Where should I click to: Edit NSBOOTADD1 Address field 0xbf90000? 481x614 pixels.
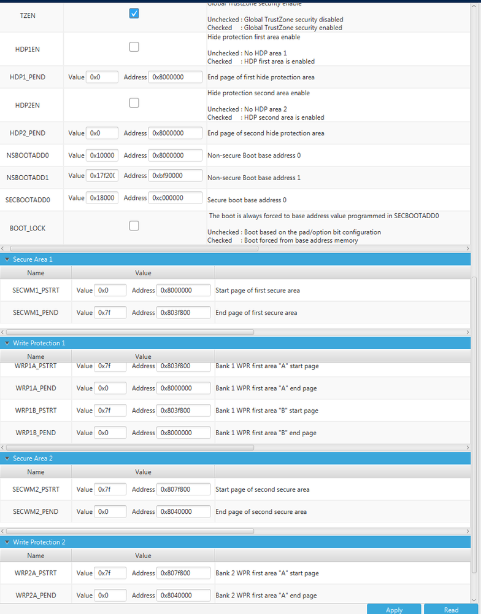click(x=175, y=176)
